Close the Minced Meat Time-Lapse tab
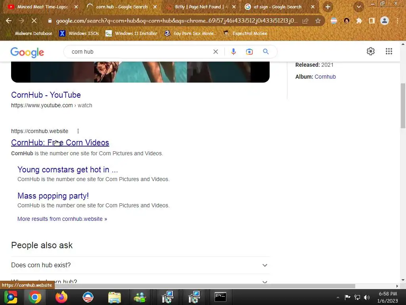Screen dimensions: 406x305 tap(76, 7)
